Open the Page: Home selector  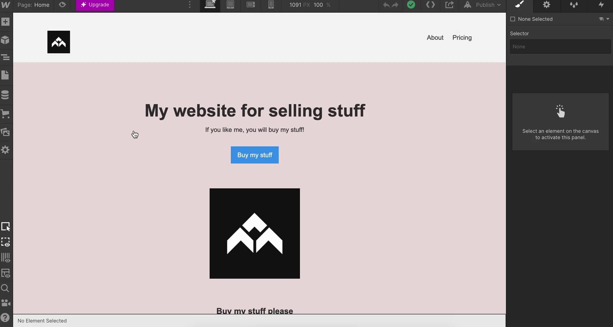(x=34, y=5)
